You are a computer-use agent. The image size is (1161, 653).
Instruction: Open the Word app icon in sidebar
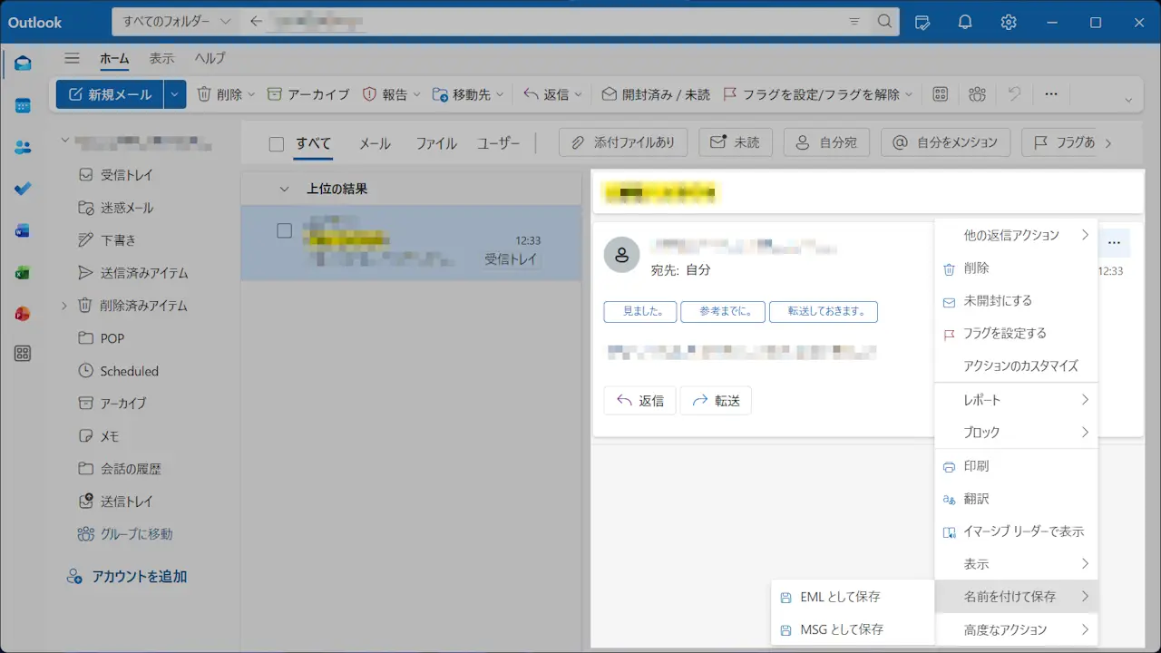(x=23, y=230)
